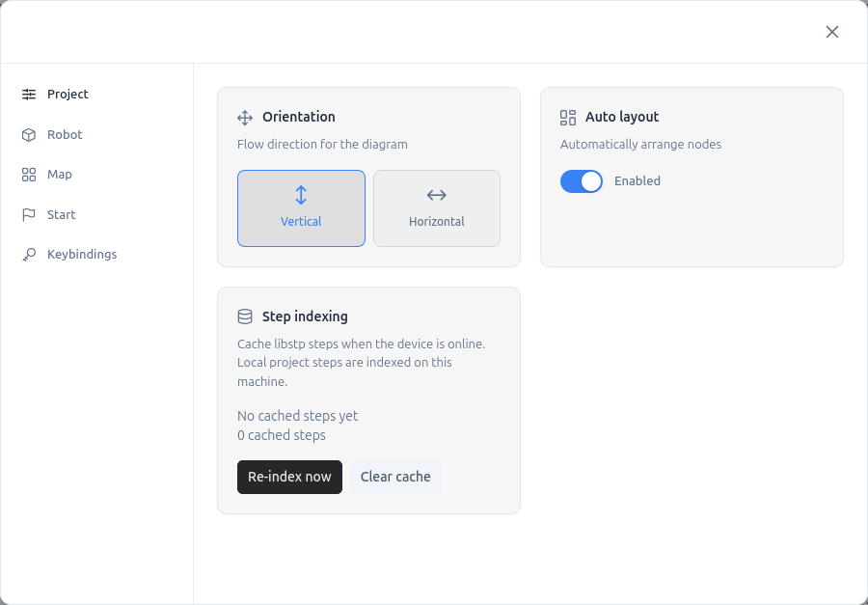Image resolution: width=868 pixels, height=605 pixels.
Task: Click the Step indexing database icon
Action: click(x=244, y=316)
